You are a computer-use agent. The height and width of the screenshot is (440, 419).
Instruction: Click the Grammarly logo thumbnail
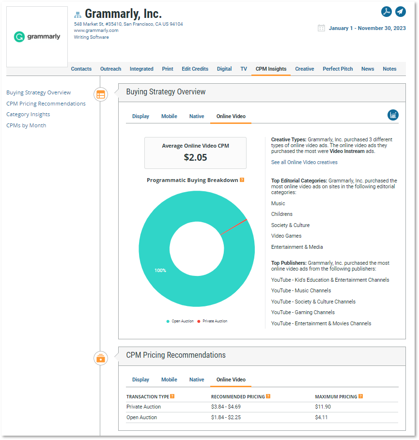point(37,37)
